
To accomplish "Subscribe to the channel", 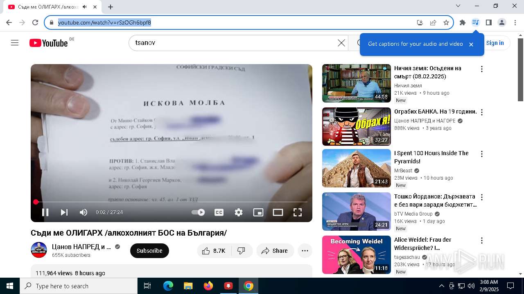I will pos(149,251).
